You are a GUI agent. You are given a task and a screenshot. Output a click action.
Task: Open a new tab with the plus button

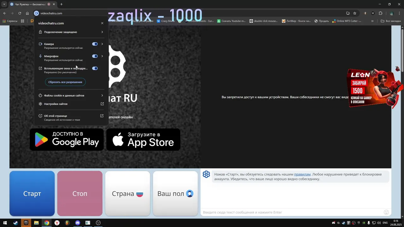(62, 4)
